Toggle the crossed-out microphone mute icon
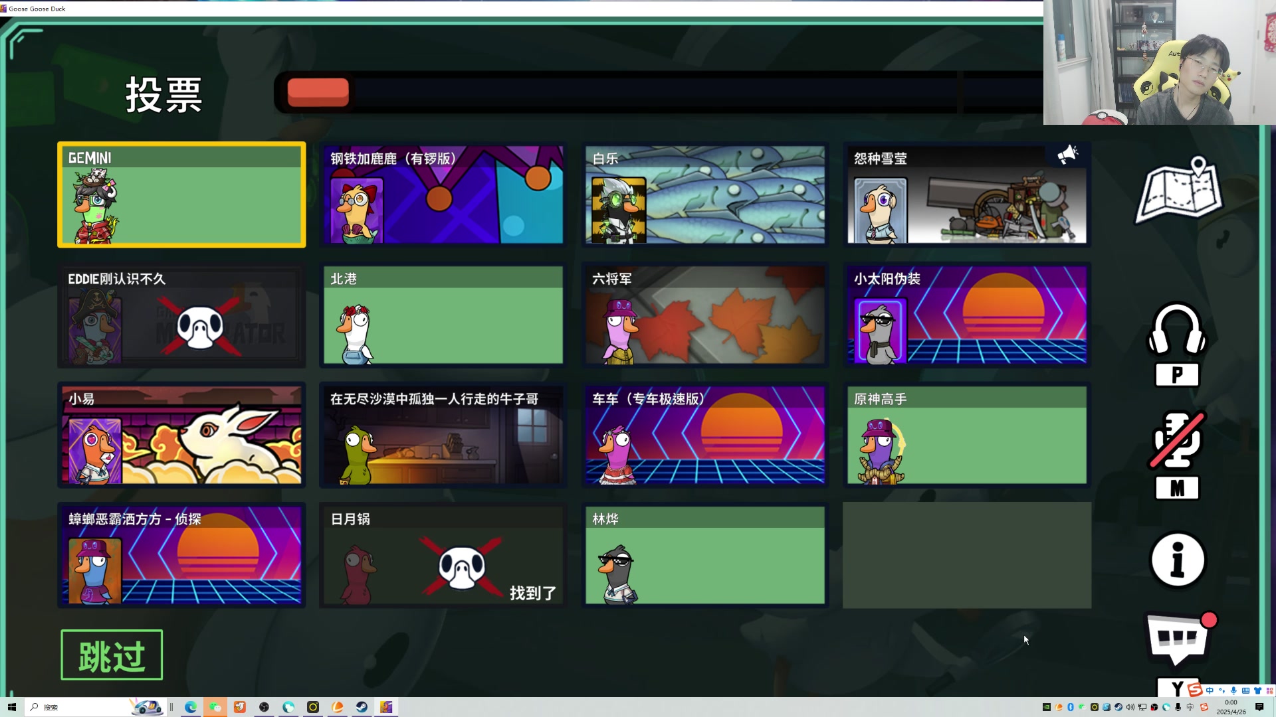 pyautogui.click(x=1177, y=440)
